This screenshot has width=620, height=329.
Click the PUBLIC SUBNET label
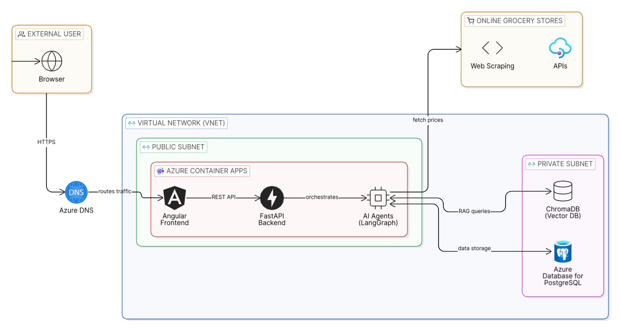[173, 147]
